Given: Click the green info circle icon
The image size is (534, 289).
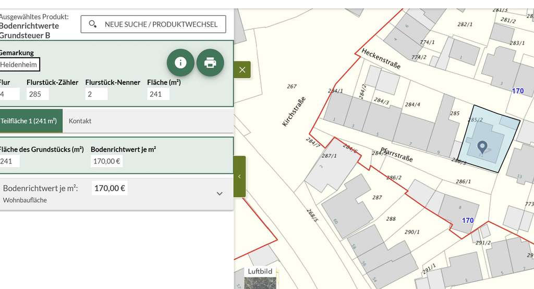Looking at the screenshot, I should [x=180, y=62].
